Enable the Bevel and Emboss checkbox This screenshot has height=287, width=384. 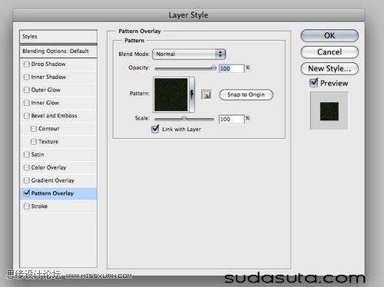(x=26, y=116)
